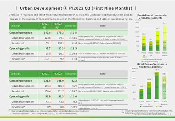Click the footnote 'Operating profit stated above is a reference value'
Image resolution: width=175 pixels, height=121 pixels.
coord(49,111)
